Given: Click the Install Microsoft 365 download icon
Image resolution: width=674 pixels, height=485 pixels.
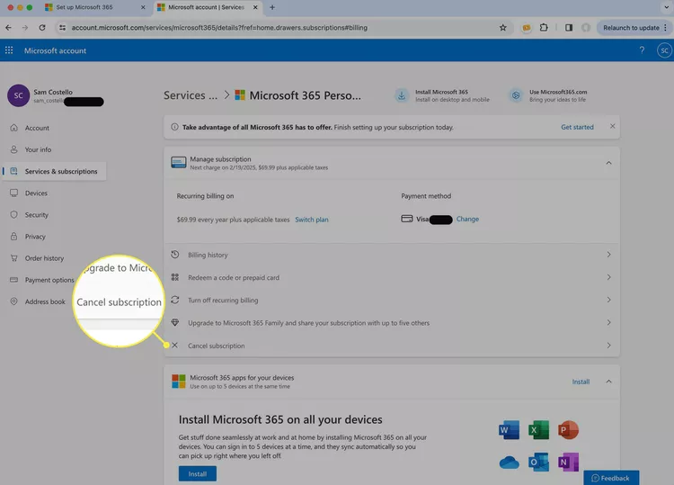Looking at the screenshot, I should point(401,95).
